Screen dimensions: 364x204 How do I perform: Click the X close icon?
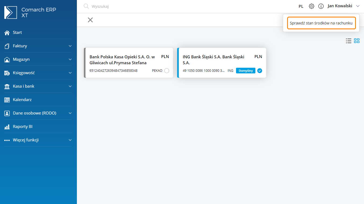(x=90, y=20)
